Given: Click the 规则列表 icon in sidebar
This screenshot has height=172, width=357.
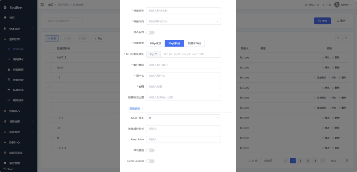Looking at the screenshot, I should coord(9,100).
